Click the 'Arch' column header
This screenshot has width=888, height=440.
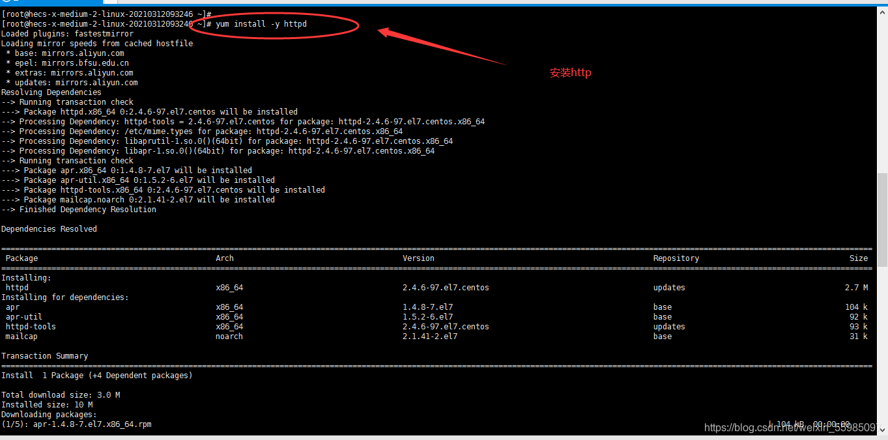coord(225,258)
